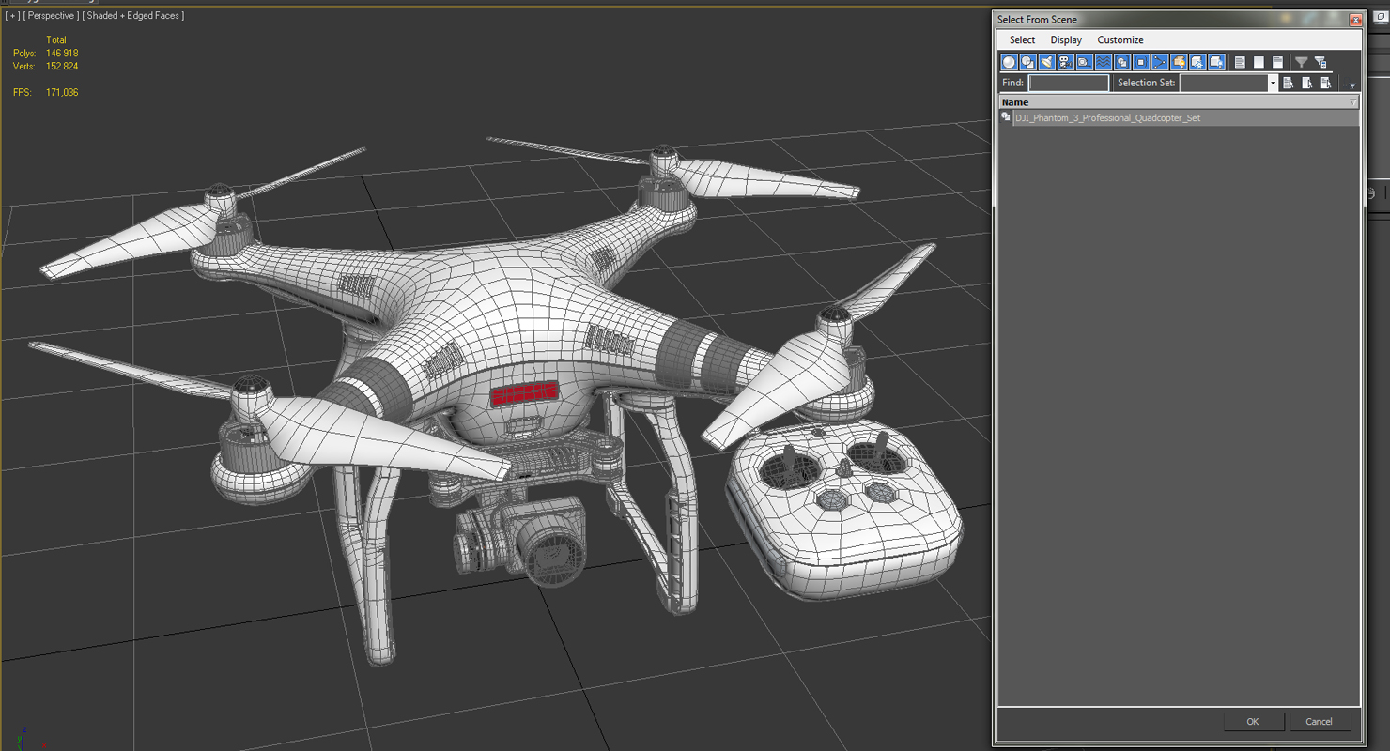
Task: Open the Select menu
Action: 1022,39
